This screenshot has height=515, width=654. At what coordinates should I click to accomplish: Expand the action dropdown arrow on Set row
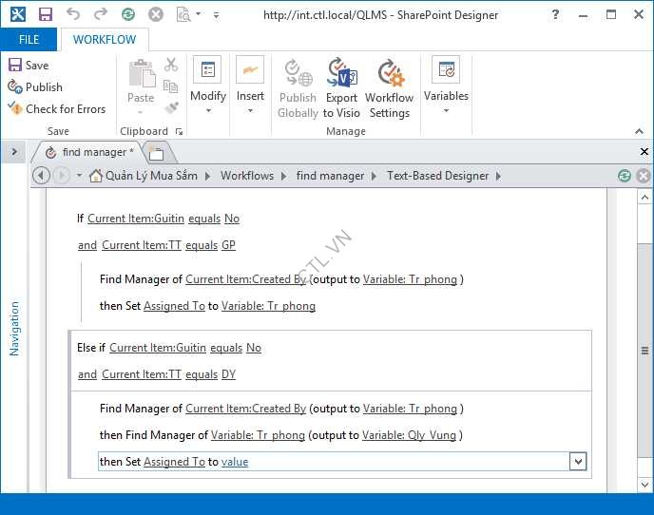(577, 462)
